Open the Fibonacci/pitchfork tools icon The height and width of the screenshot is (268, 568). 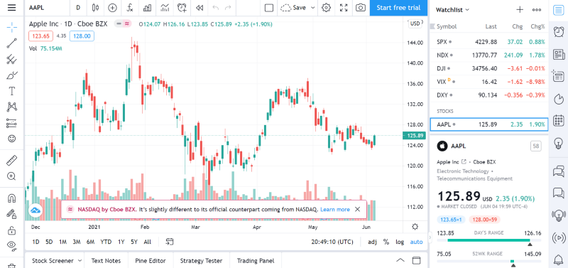(x=11, y=59)
